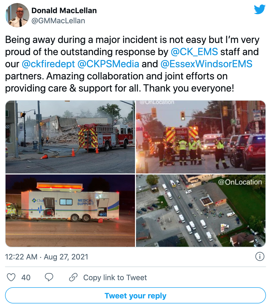Open the @CK_EMS mention
271x308 pixels.
194,52
